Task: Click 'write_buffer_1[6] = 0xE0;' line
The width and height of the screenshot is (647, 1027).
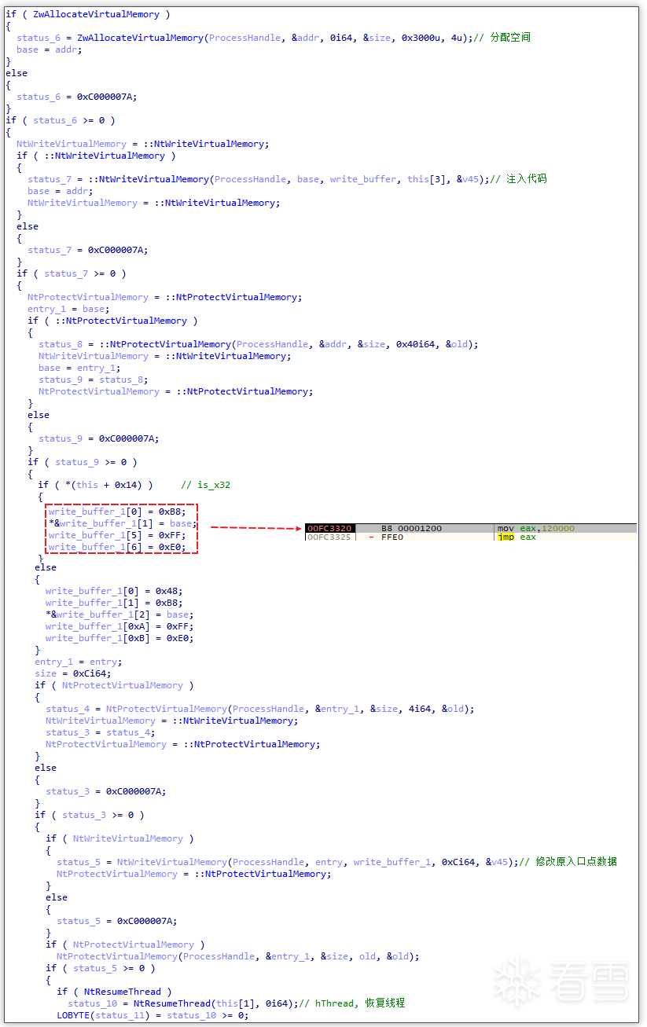Action: click(117, 547)
